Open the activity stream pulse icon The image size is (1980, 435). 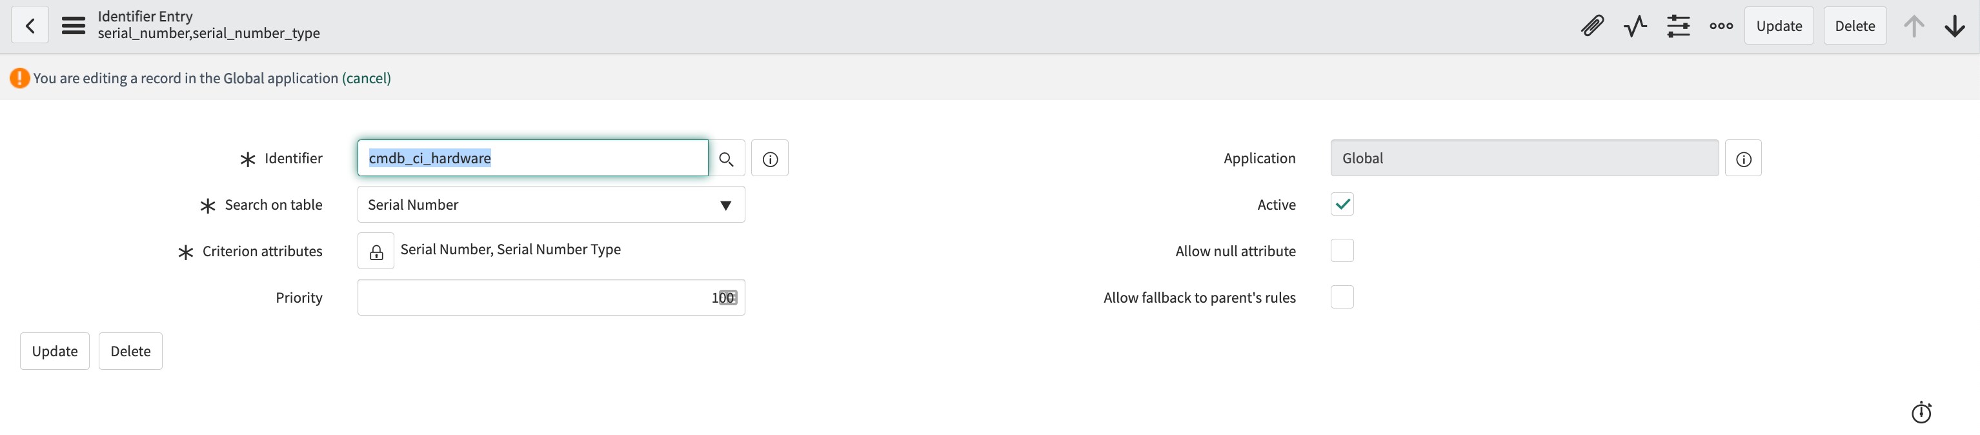pos(1635,25)
